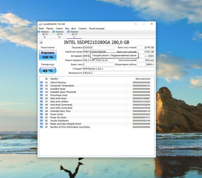
Task: Click raw value 00000000000DAC
Action: coord(141,114)
